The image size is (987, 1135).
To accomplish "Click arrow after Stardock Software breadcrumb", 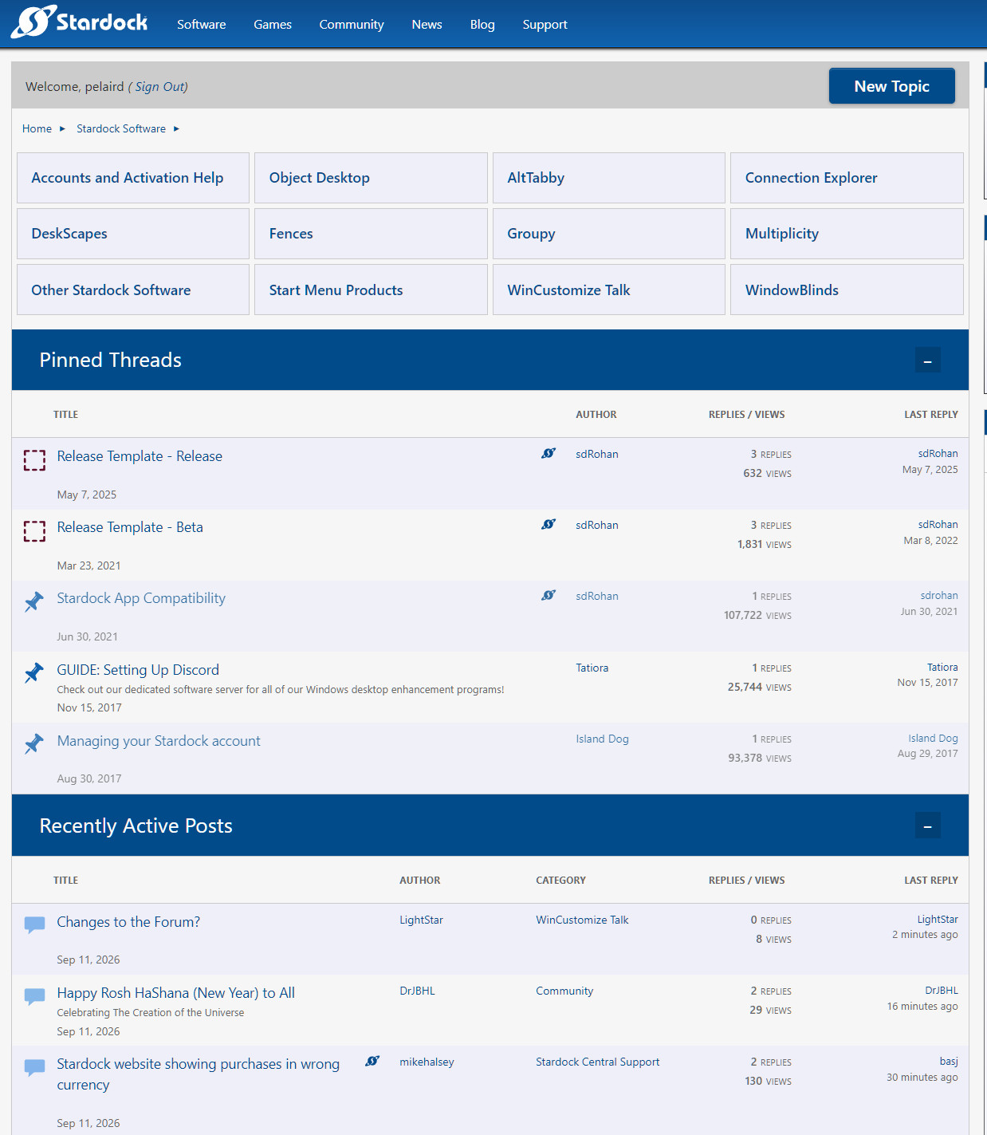I will [x=176, y=128].
